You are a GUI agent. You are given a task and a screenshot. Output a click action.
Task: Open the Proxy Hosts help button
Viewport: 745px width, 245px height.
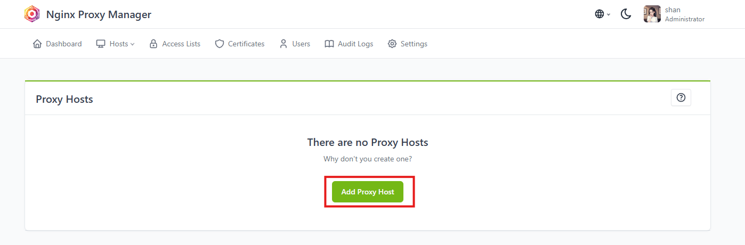tap(681, 97)
